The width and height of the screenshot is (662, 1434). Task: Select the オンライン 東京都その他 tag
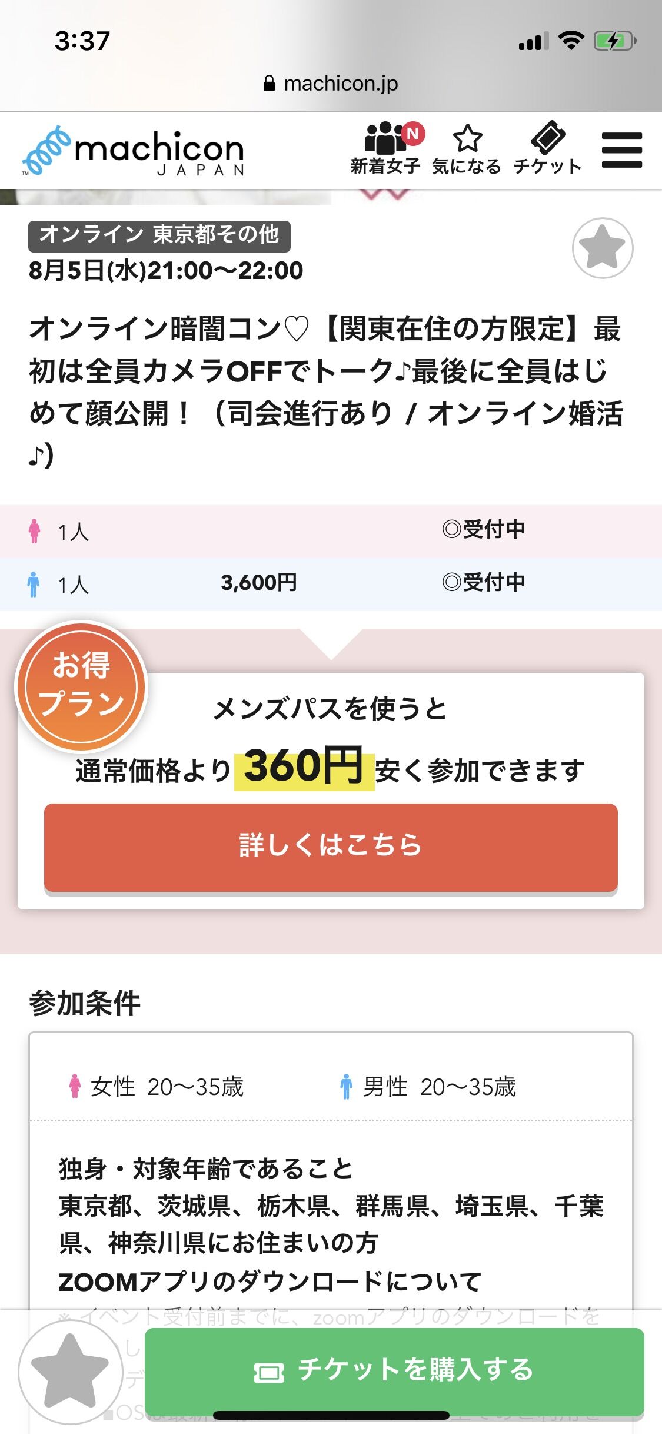(159, 235)
